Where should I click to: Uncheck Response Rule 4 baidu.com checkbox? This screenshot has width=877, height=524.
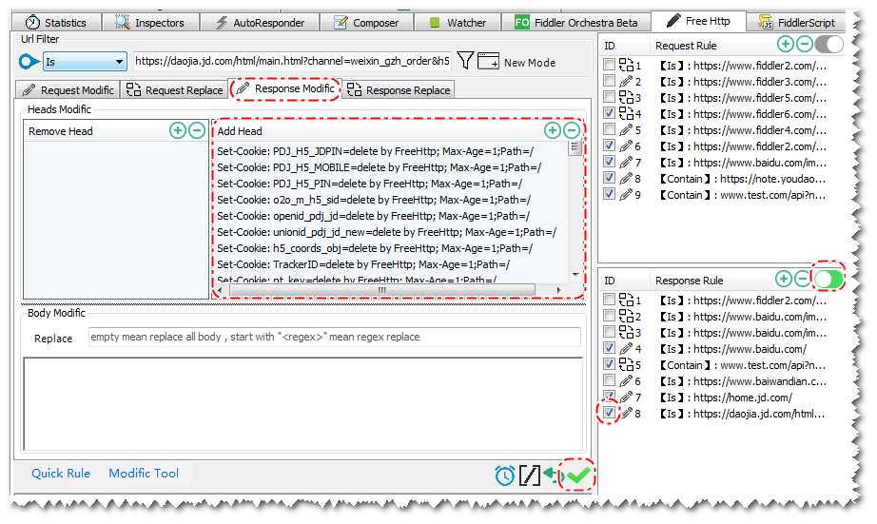point(609,348)
